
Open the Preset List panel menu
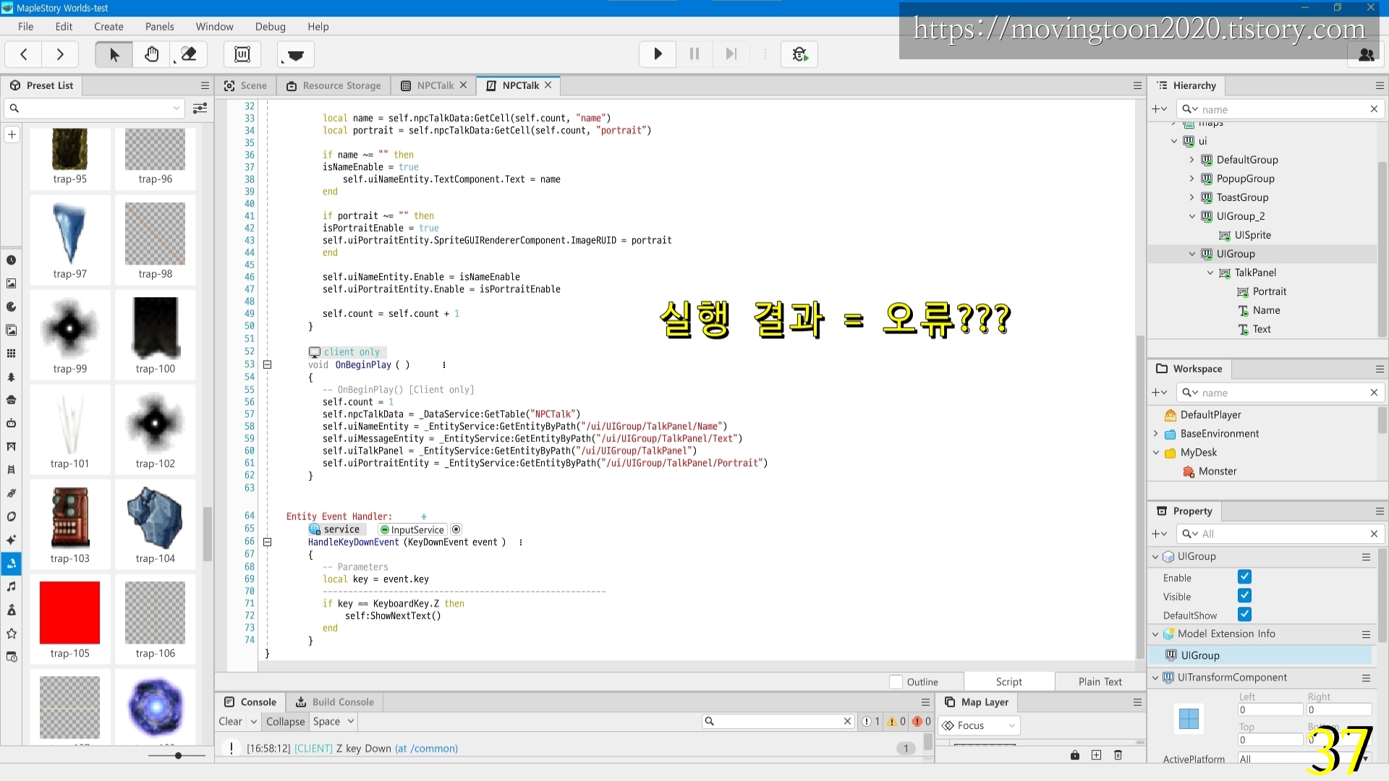[205, 85]
